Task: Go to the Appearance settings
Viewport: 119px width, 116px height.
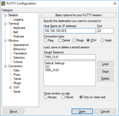Action: (21, 45)
